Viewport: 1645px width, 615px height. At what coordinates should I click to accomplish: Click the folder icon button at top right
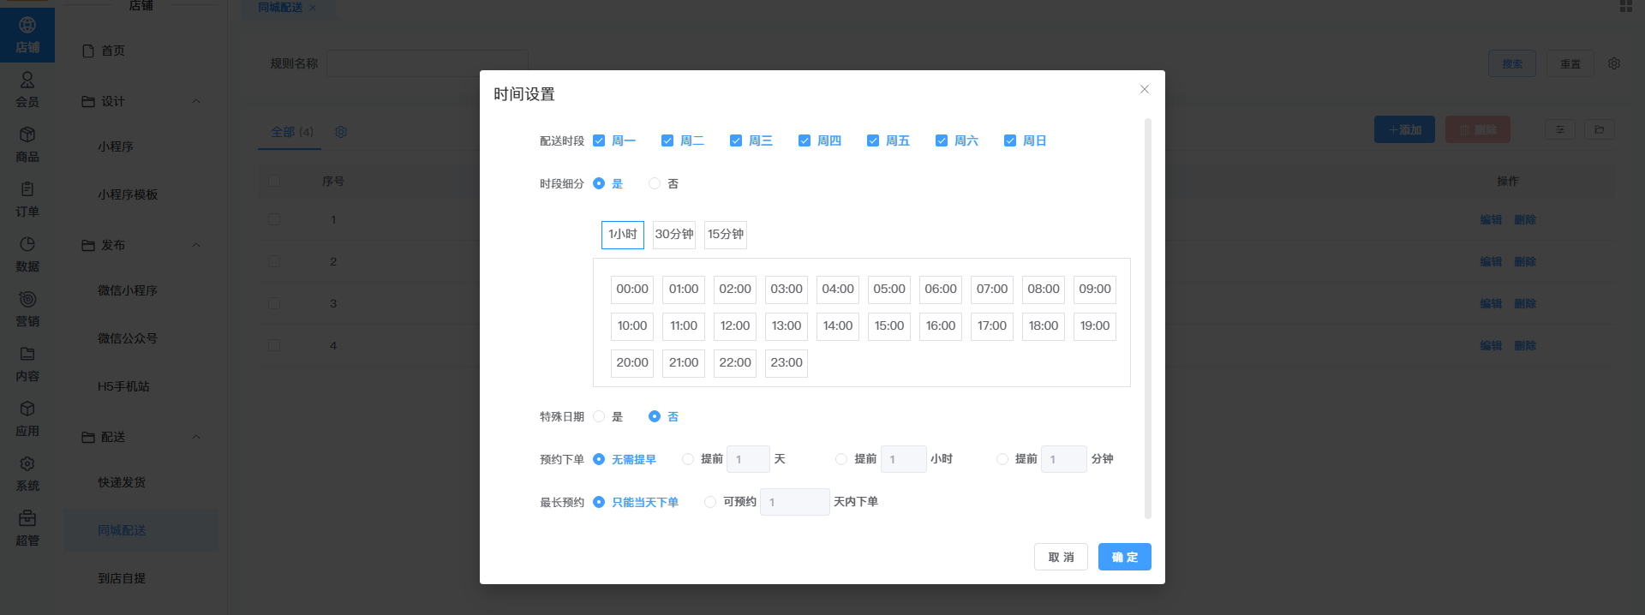(1600, 129)
